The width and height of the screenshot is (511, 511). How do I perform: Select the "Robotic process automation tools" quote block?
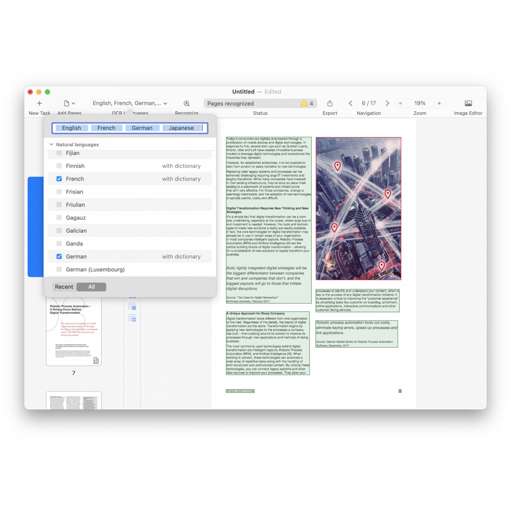click(357, 334)
